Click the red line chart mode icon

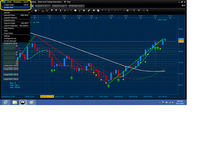(47, 11)
